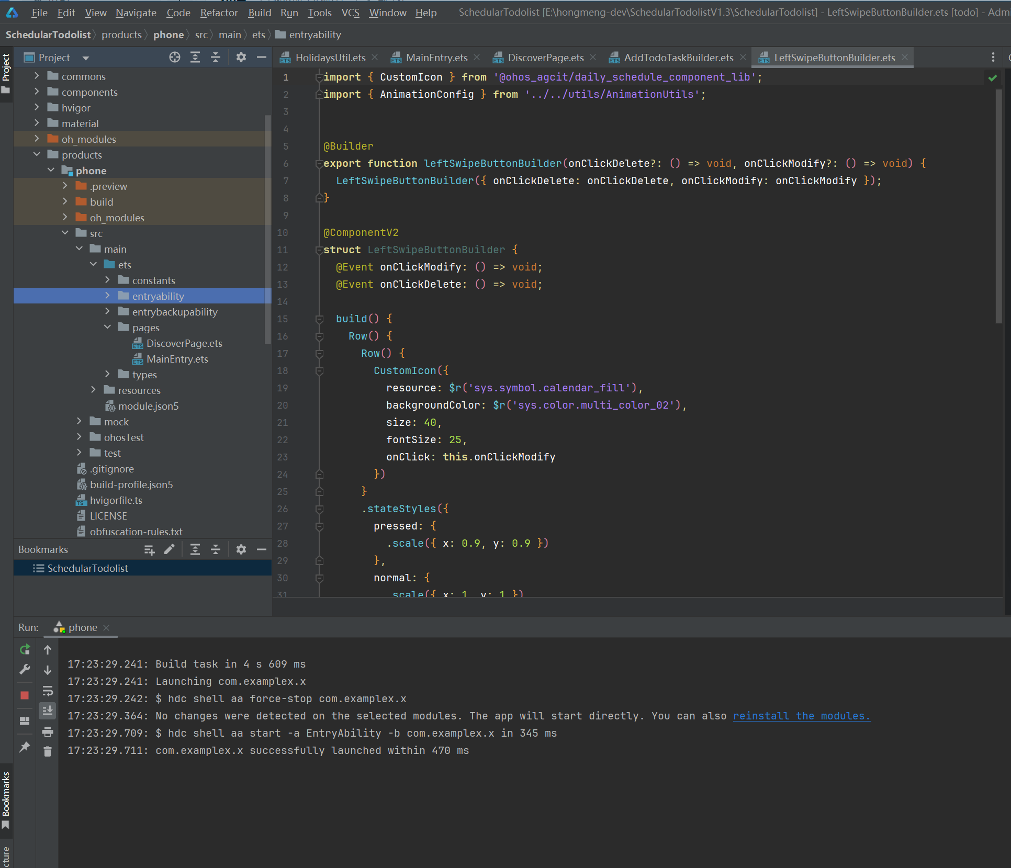Image resolution: width=1011 pixels, height=868 pixels.
Task: Toggle scroll-to-end icon in console toolbar
Action: coord(48,711)
